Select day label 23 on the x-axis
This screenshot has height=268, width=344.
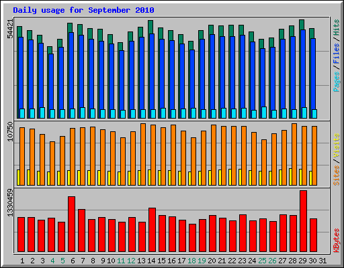242,261
